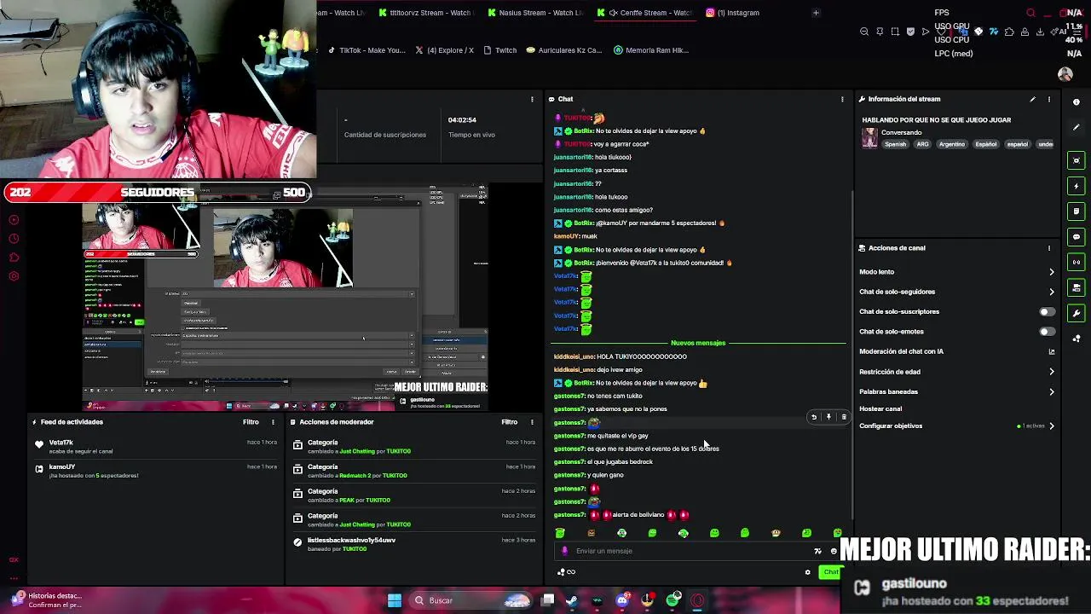This screenshot has height=614, width=1091.
Task: Open Opera GX from the taskbar
Action: tap(698, 600)
